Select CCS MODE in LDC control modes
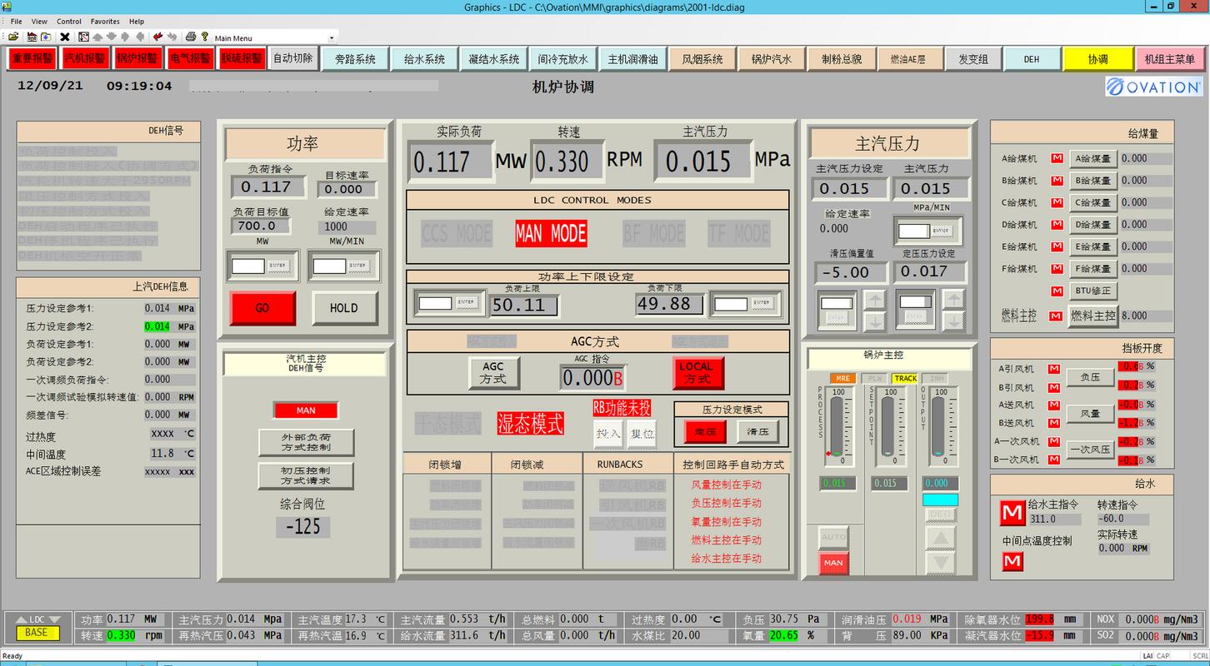 (x=457, y=234)
